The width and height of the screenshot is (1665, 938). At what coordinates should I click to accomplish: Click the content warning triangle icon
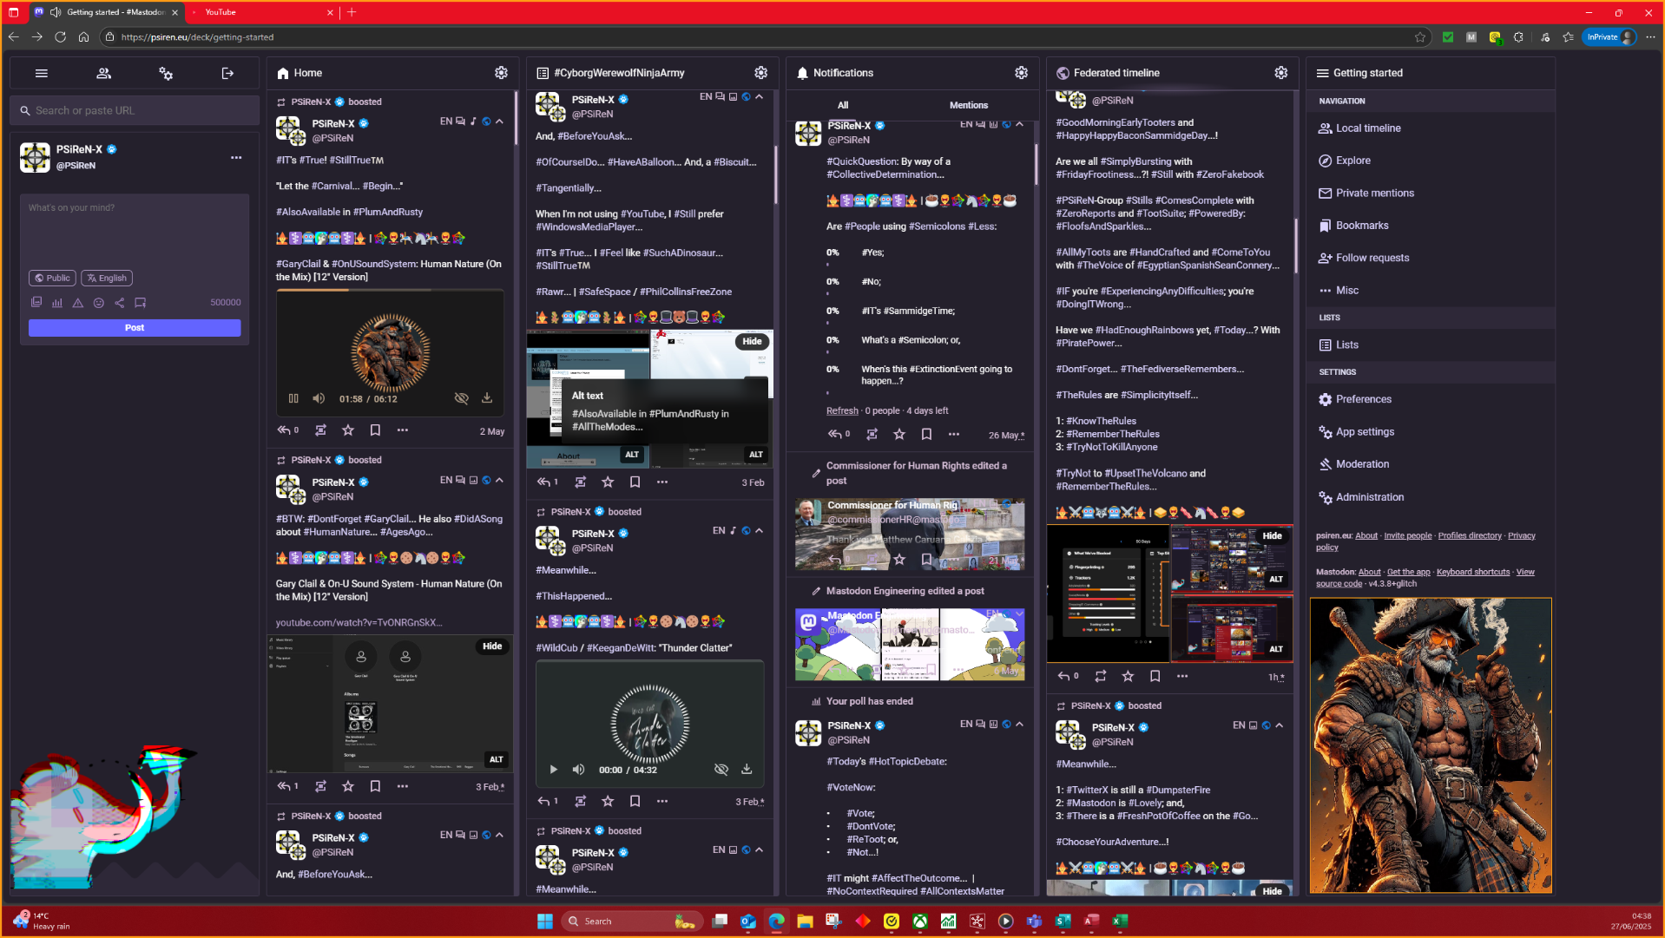78,303
